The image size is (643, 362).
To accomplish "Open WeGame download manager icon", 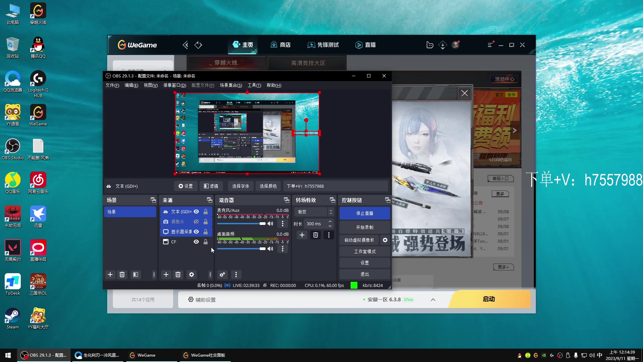I will click(443, 45).
